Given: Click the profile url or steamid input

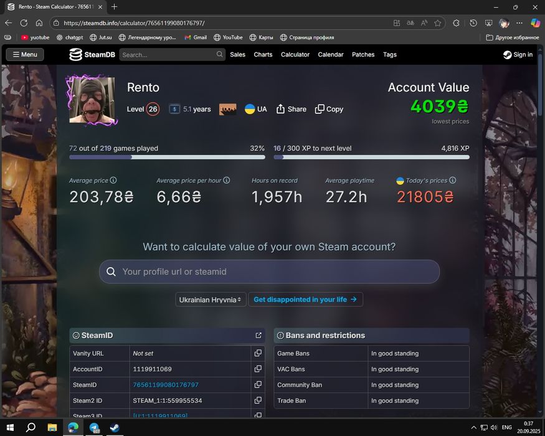Looking at the screenshot, I should click(x=269, y=272).
